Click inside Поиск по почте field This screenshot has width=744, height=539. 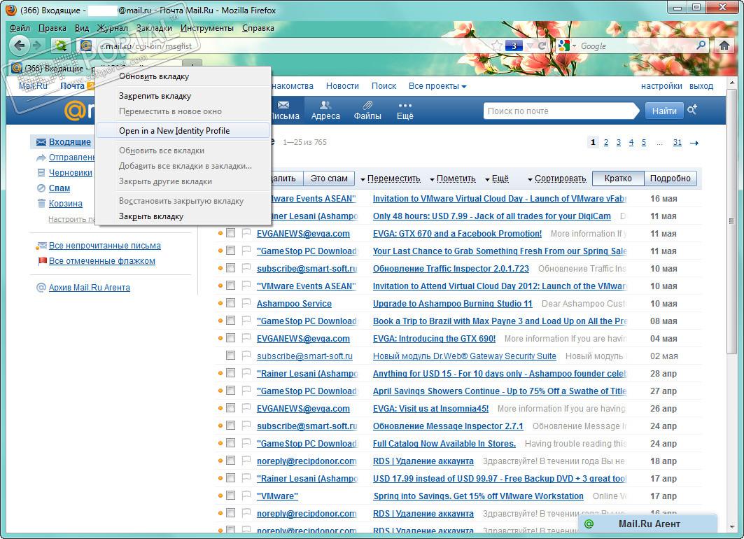[560, 111]
